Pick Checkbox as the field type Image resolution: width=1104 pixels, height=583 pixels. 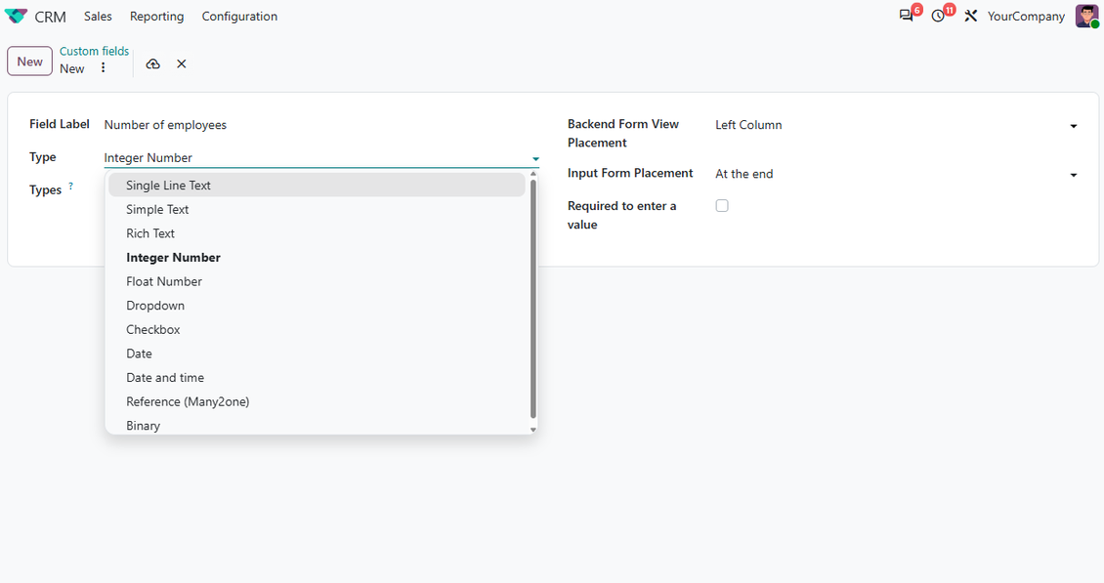[317, 329]
